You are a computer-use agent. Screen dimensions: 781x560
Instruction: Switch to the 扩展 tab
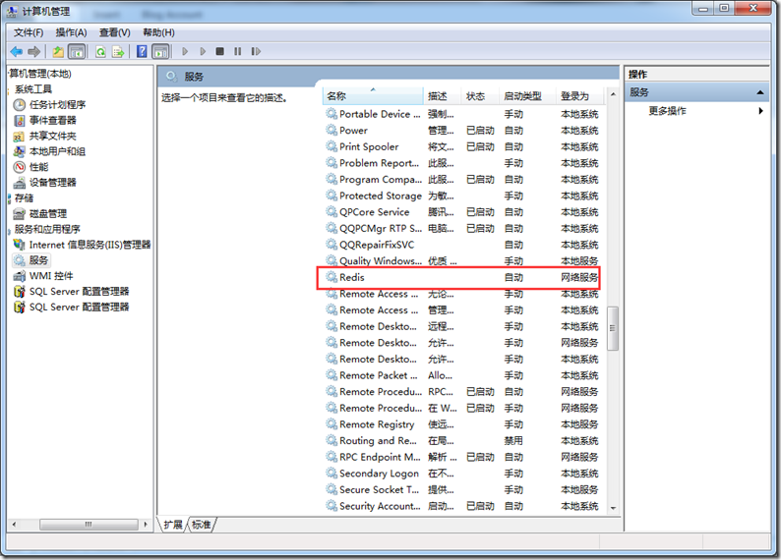[x=173, y=525]
